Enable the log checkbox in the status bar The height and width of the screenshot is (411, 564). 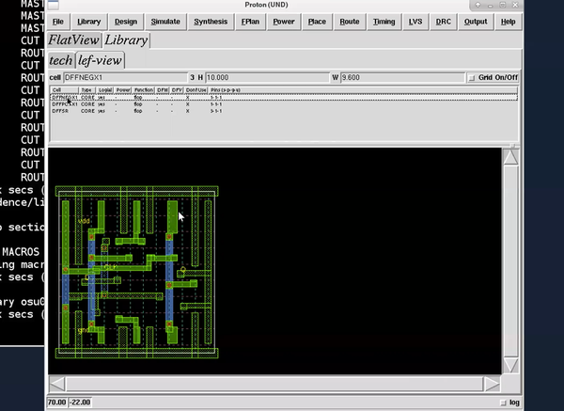[x=503, y=403]
